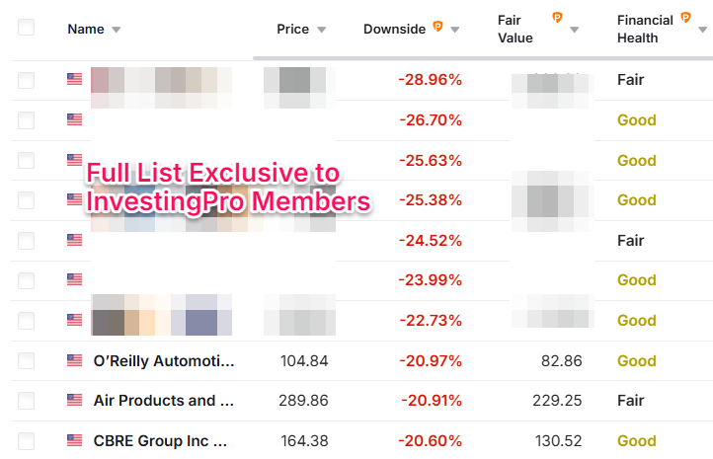Click the US flag in the -24.52% row
The height and width of the screenshot is (459, 713).
(x=75, y=240)
